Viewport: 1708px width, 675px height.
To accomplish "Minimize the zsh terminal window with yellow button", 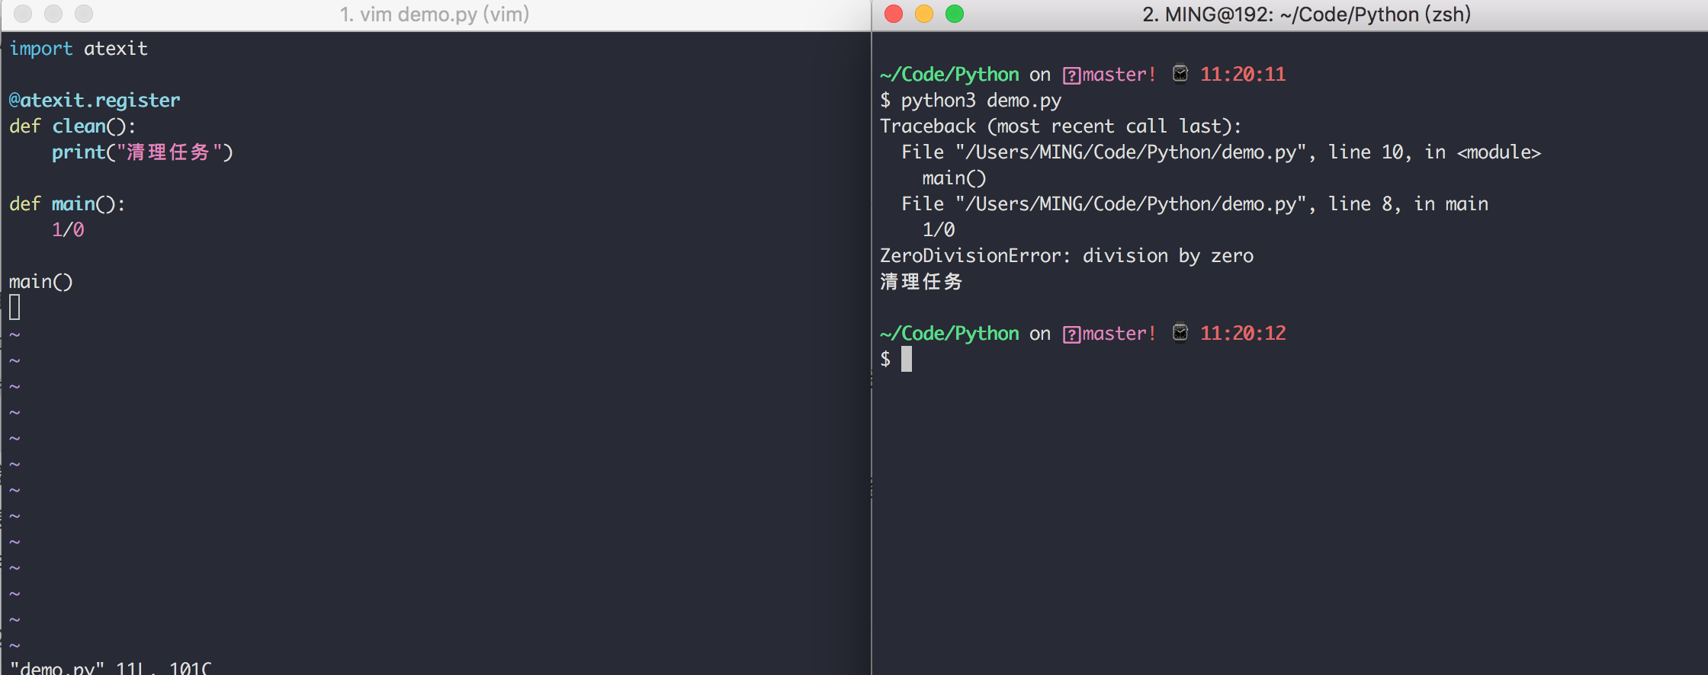I will pyautogui.click(x=924, y=14).
